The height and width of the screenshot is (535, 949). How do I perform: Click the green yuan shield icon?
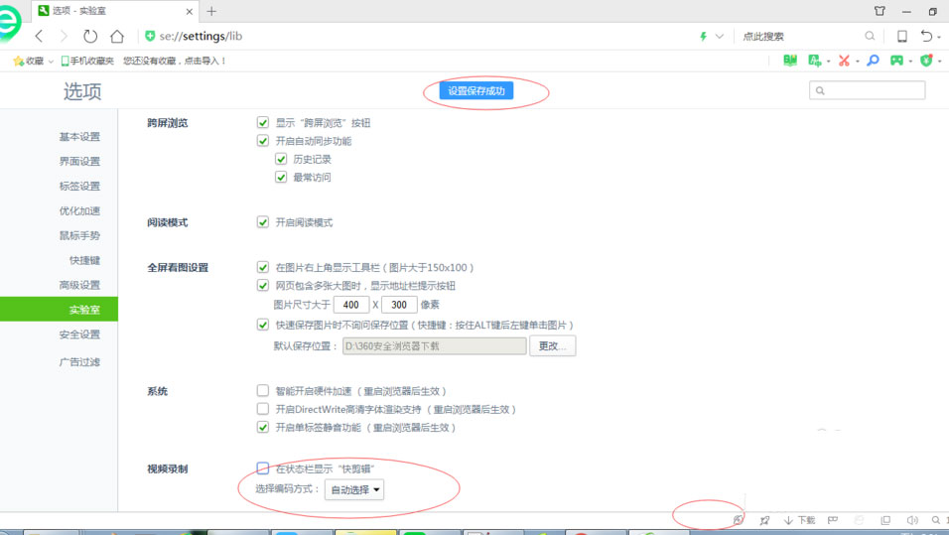pos(925,61)
